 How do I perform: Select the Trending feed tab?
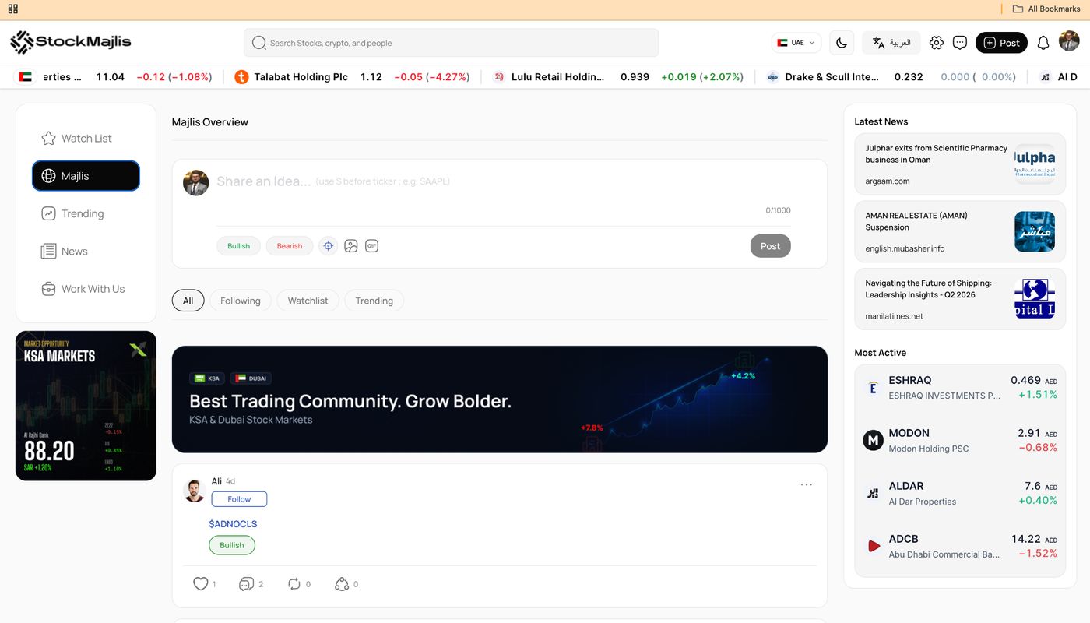coord(374,301)
